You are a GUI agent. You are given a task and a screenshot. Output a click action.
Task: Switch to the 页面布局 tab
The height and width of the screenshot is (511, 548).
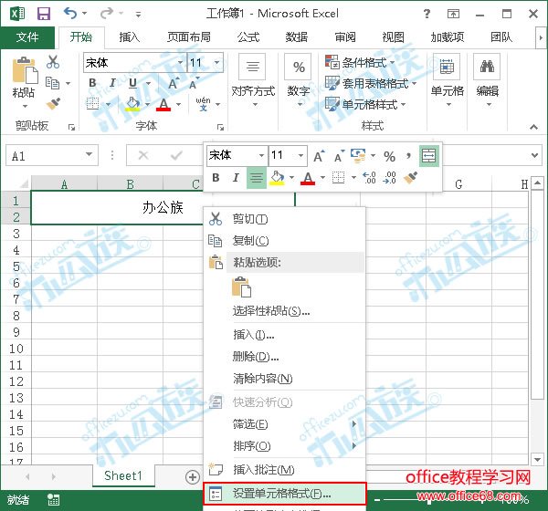pos(189,37)
